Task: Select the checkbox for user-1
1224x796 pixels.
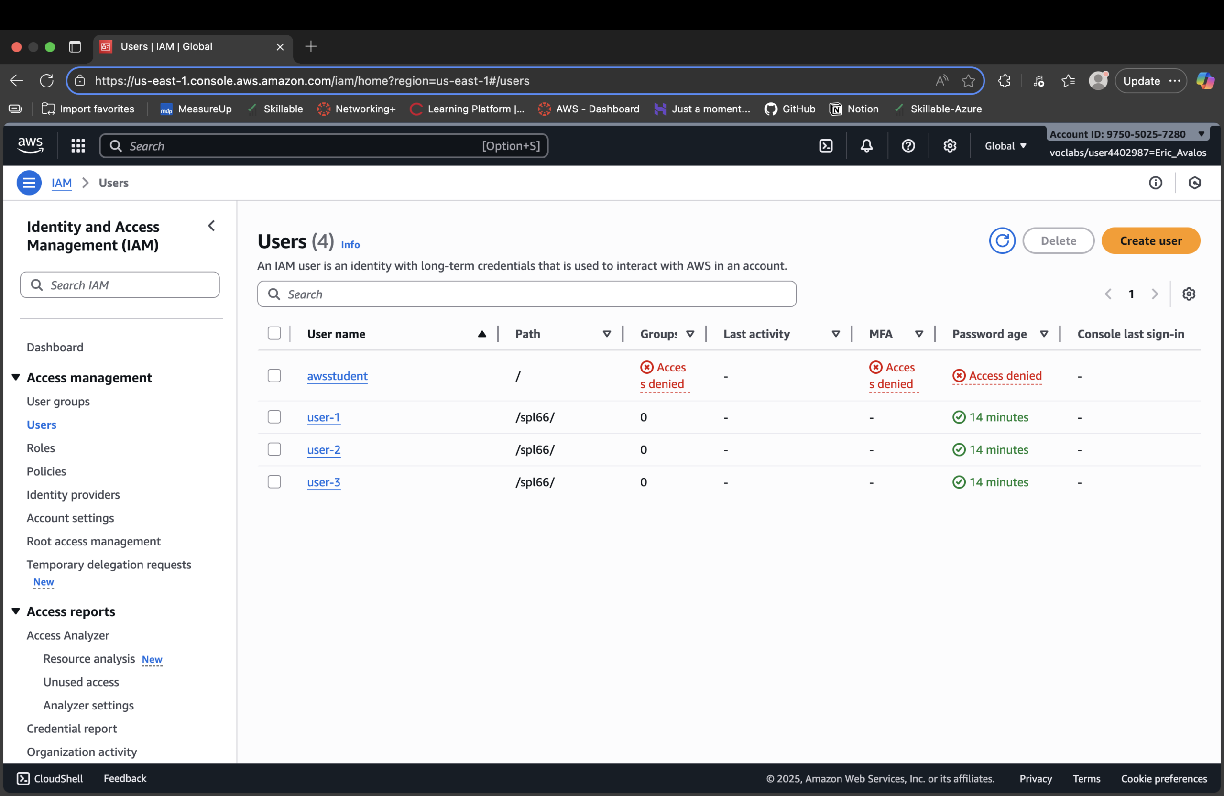Action: coord(274,416)
